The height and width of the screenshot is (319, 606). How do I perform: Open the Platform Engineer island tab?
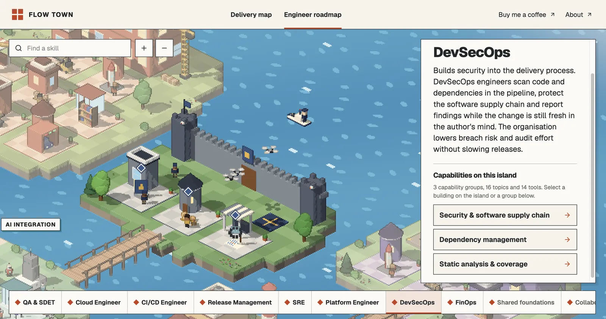pos(348,302)
